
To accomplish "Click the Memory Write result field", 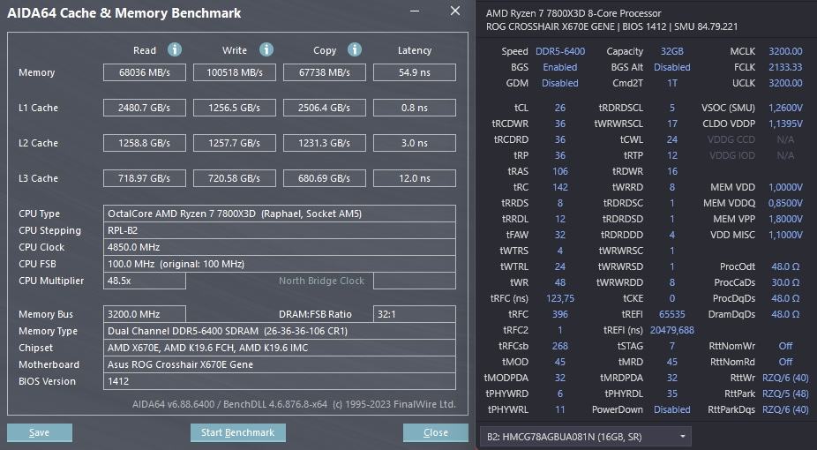I will (235, 72).
